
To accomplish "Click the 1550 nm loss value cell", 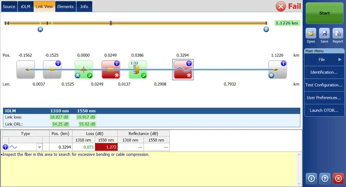I will point(106,147).
